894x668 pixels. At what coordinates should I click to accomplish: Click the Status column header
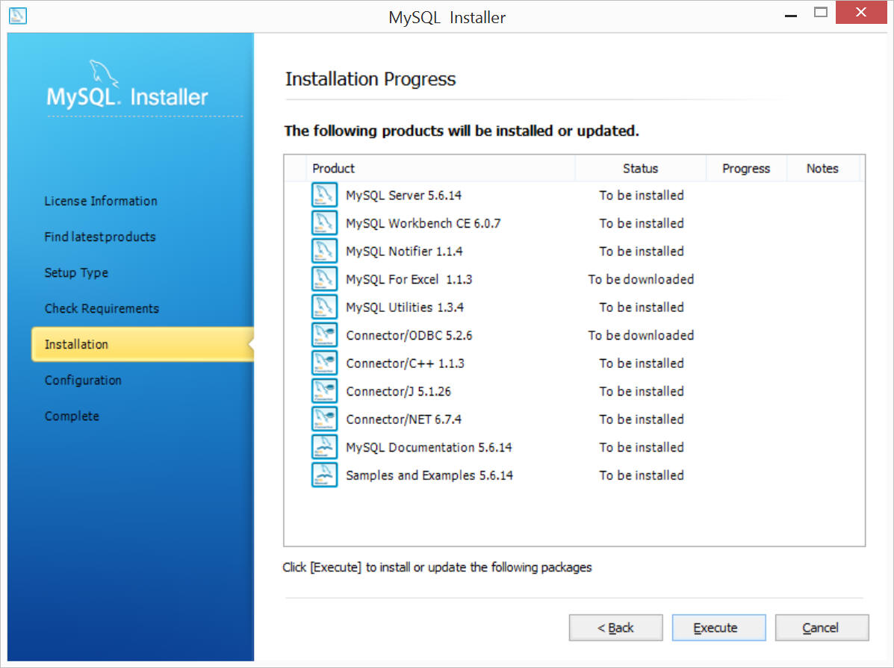click(641, 169)
